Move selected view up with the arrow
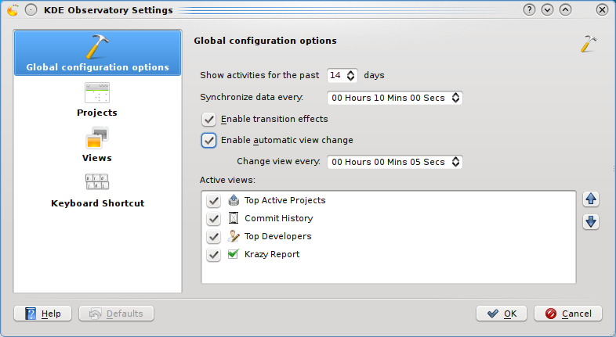The height and width of the screenshot is (337, 616). point(592,199)
